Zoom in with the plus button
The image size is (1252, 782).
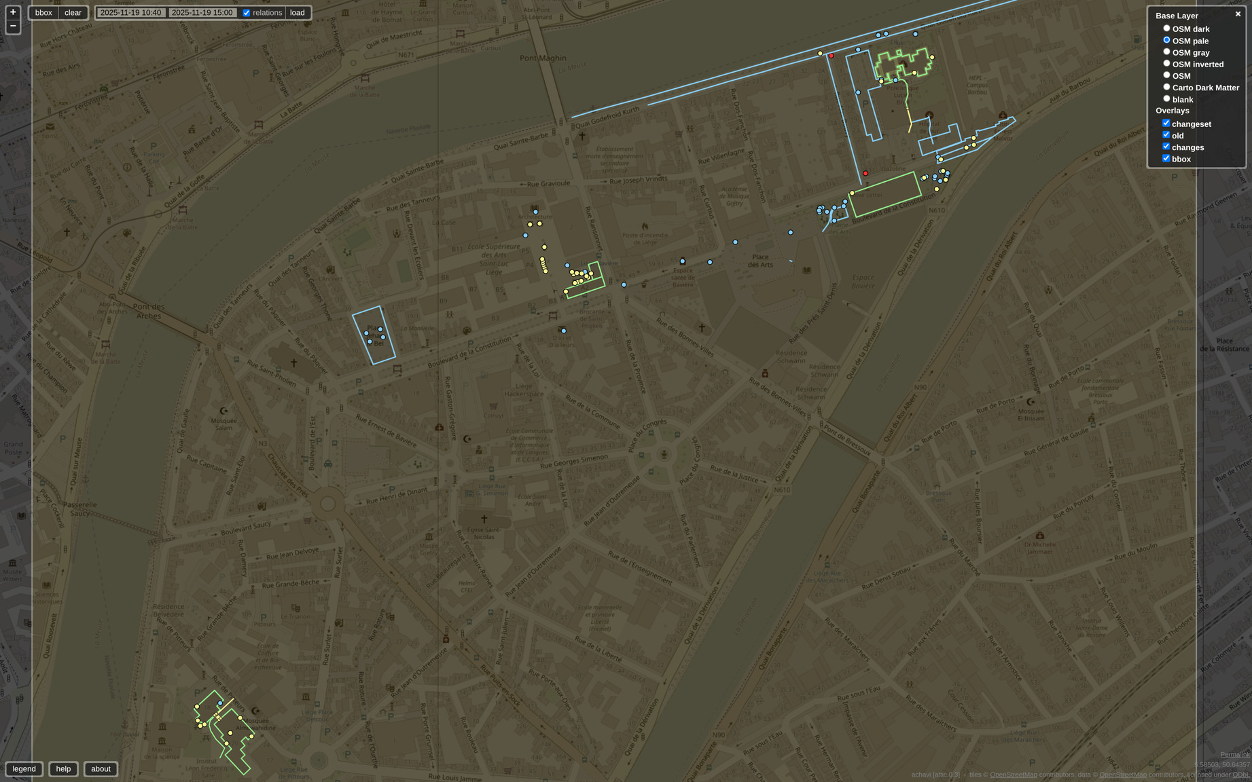tap(13, 12)
